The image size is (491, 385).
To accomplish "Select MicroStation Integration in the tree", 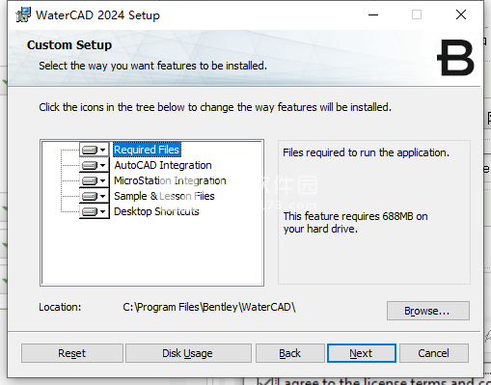I will 170,180.
